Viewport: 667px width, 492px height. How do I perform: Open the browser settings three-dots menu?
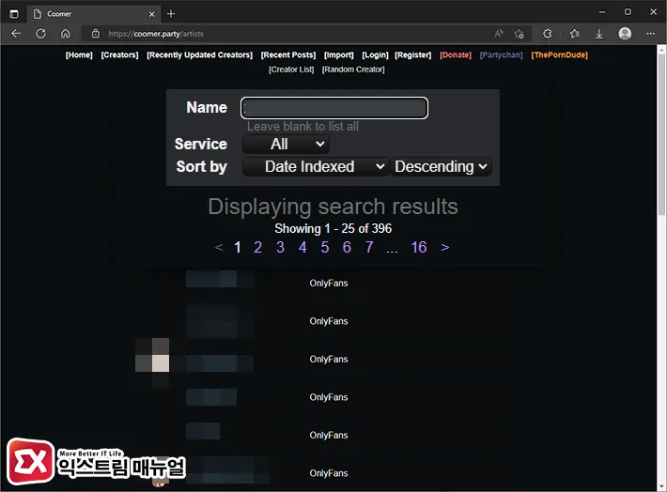[649, 33]
